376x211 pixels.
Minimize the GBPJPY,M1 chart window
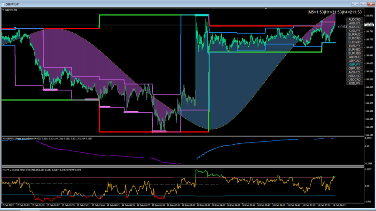point(355,4)
